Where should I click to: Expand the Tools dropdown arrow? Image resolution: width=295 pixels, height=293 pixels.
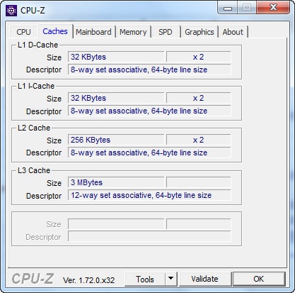tap(171, 280)
